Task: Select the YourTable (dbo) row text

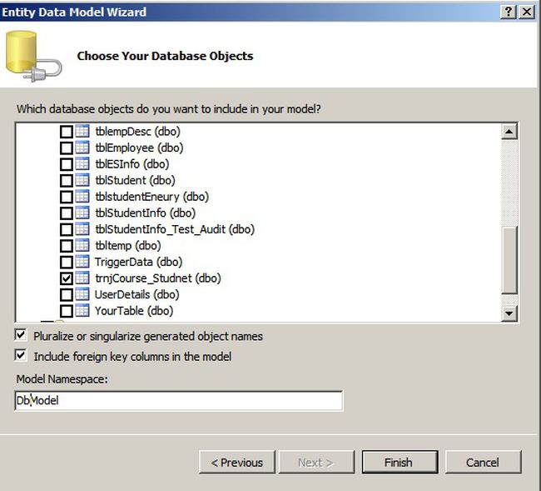Action: coord(134,311)
